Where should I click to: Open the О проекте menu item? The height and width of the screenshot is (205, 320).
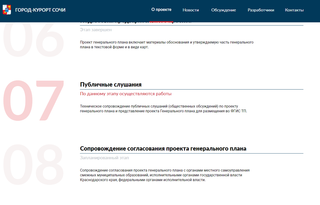click(x=161, y=10)
